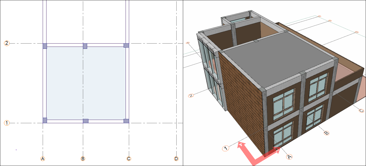Select grid bubble B in the 3D view
Screen dimensions: 366x166
pyautogui.click(x=326, y=133)
